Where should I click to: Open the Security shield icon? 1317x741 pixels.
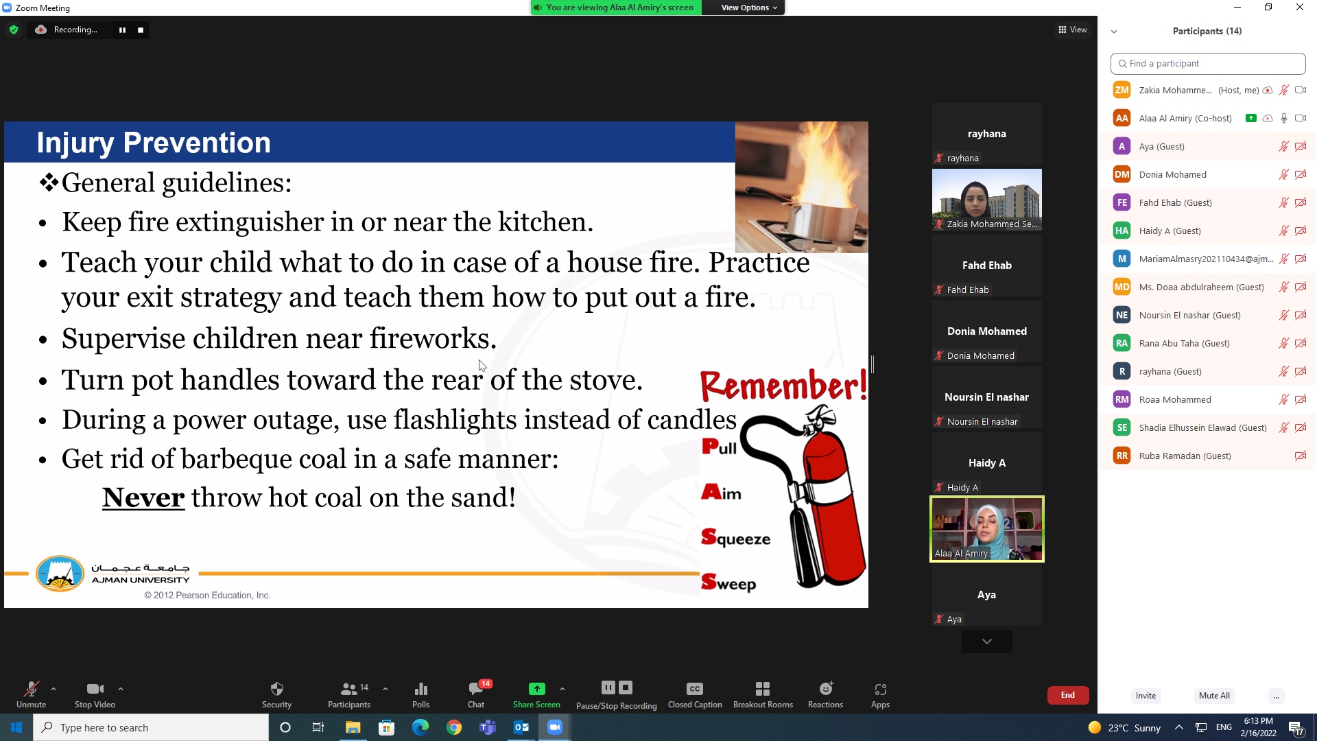click(x=276, y=694)
